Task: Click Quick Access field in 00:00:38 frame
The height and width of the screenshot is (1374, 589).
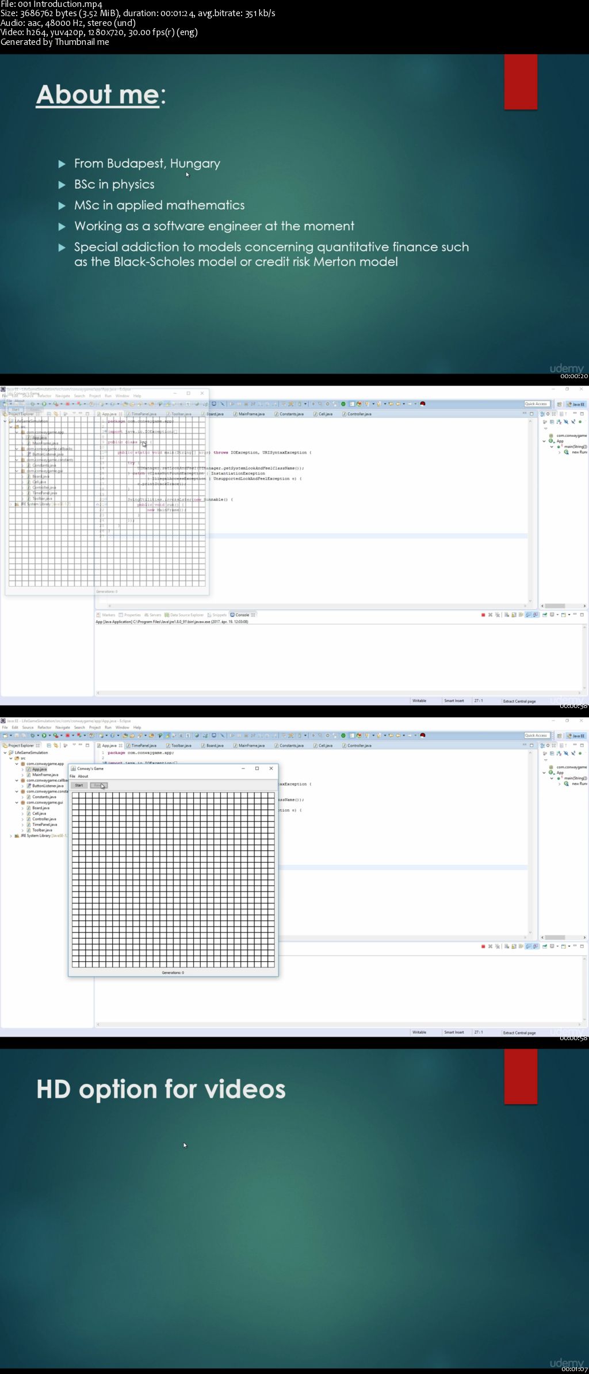Action: click(537, 404)
